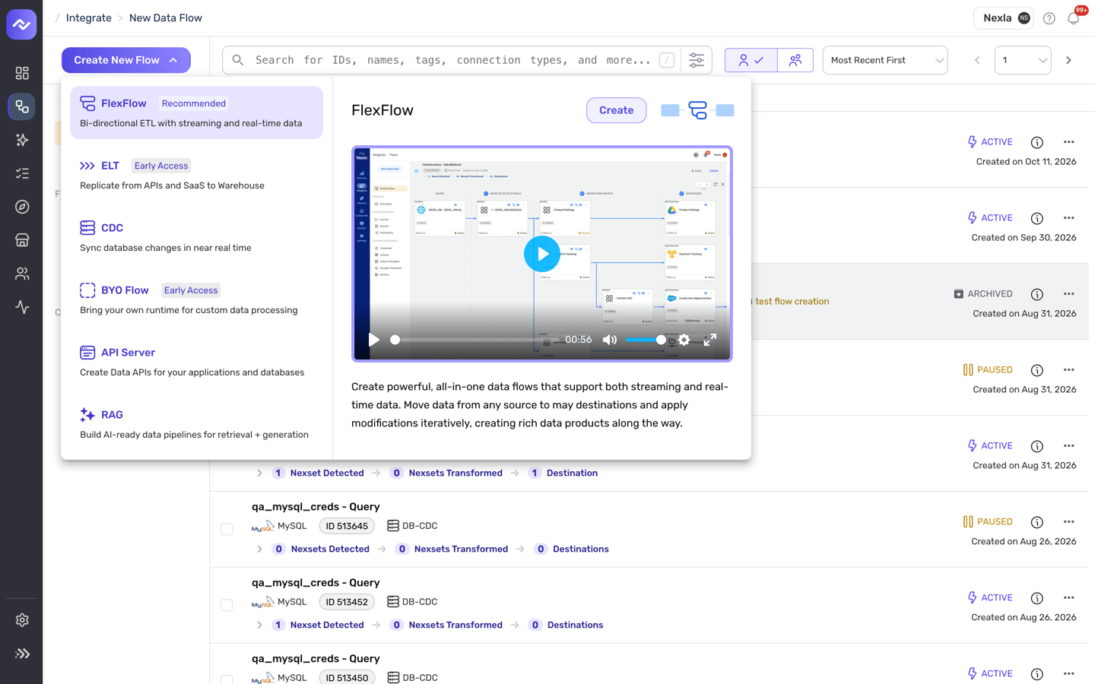
Task: Open the Integrate breadcrumb link
Action: tap(89, 18)
